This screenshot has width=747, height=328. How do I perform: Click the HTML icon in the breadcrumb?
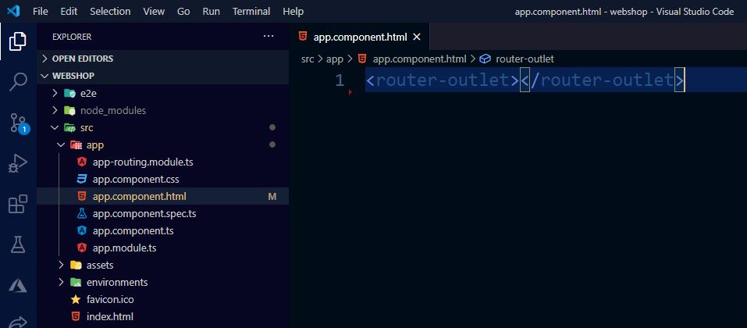click(362, 59)
